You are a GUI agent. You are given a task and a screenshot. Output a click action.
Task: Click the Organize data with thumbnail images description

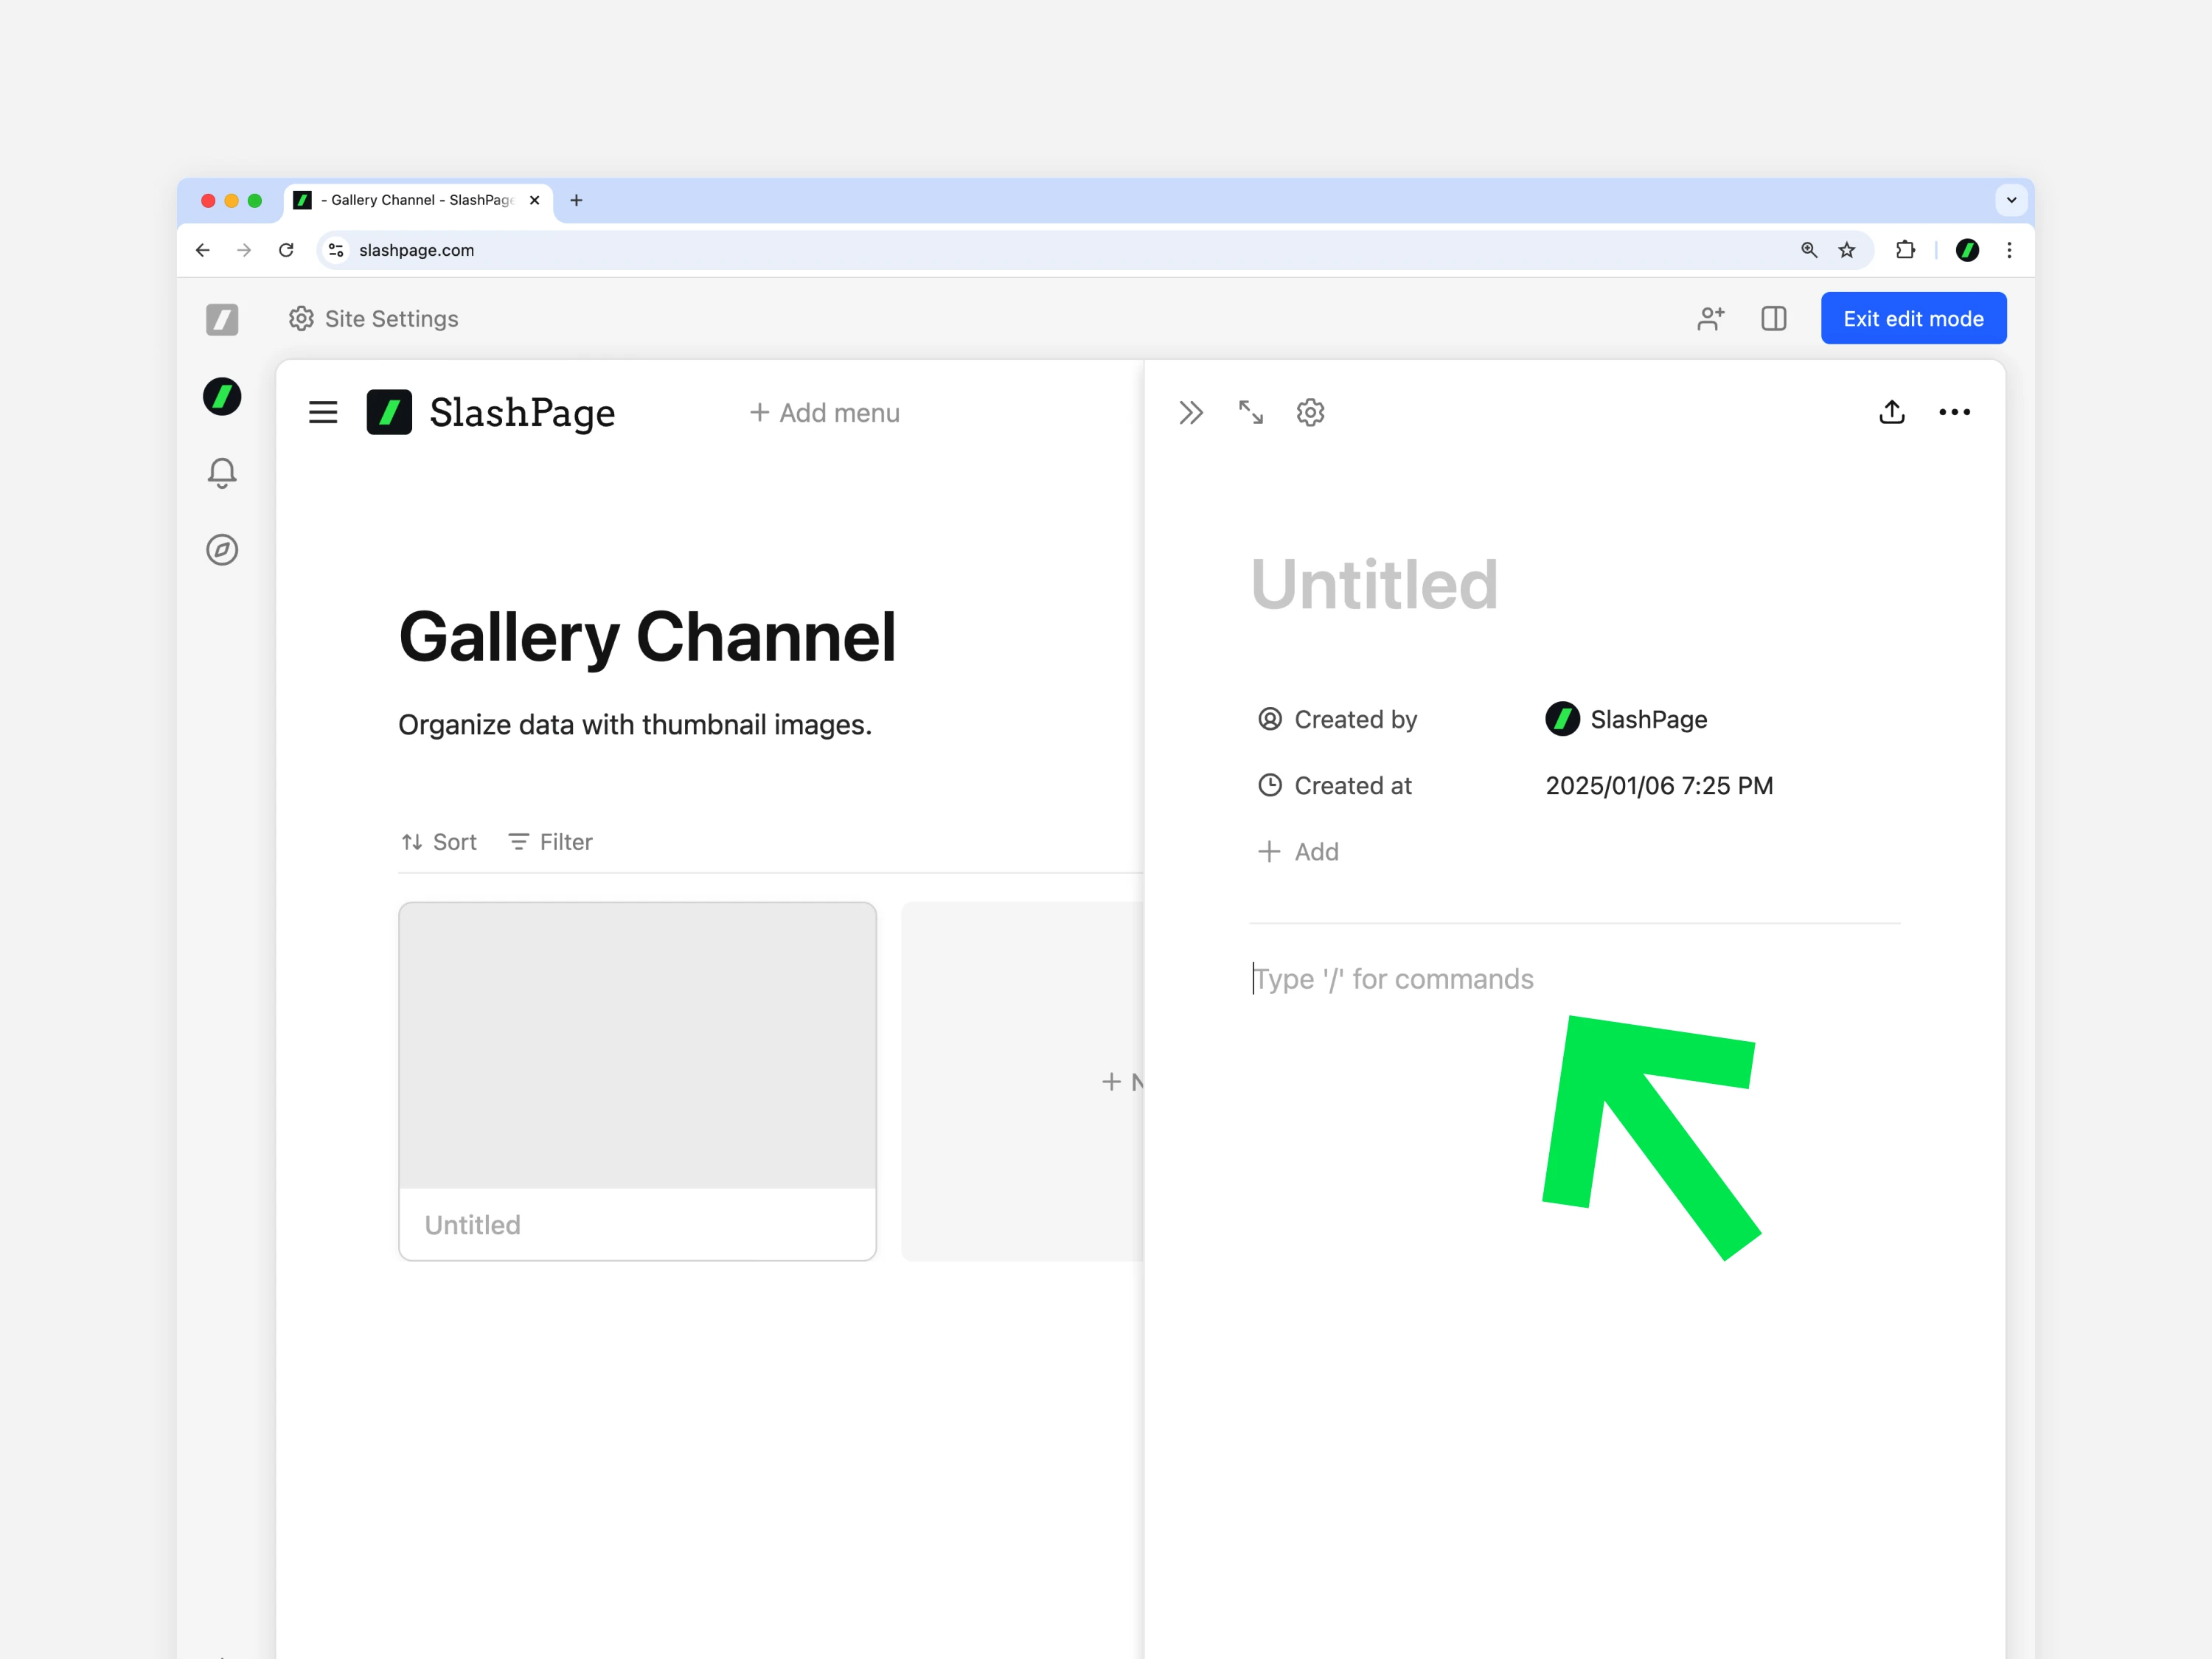coord(635,725)
